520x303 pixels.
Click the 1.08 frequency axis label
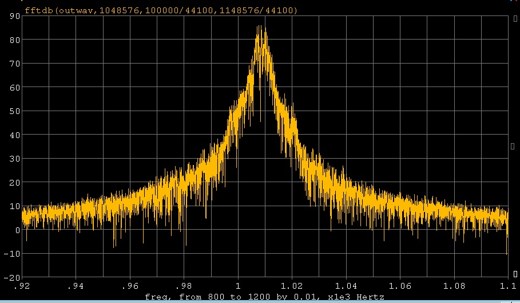point(454,286)
